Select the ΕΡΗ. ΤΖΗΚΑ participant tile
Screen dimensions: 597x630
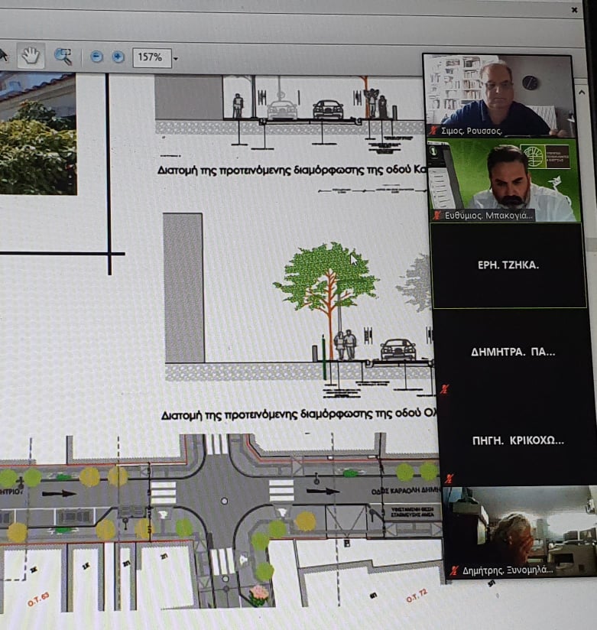(508, 265)
